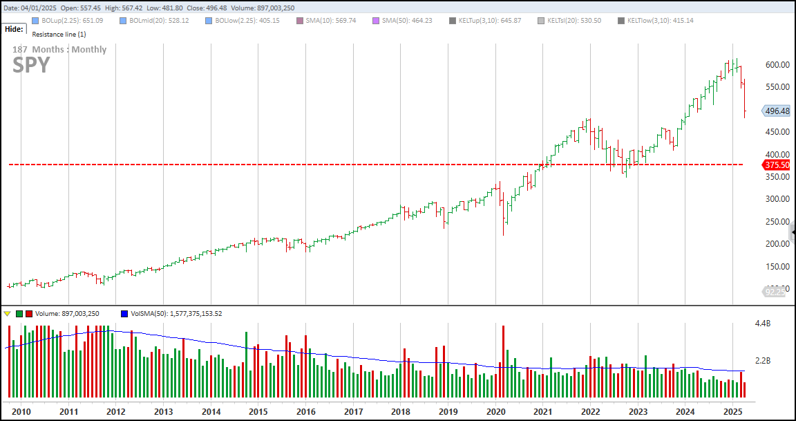Click the 2010 year label on time axis

tap(21, 411)
